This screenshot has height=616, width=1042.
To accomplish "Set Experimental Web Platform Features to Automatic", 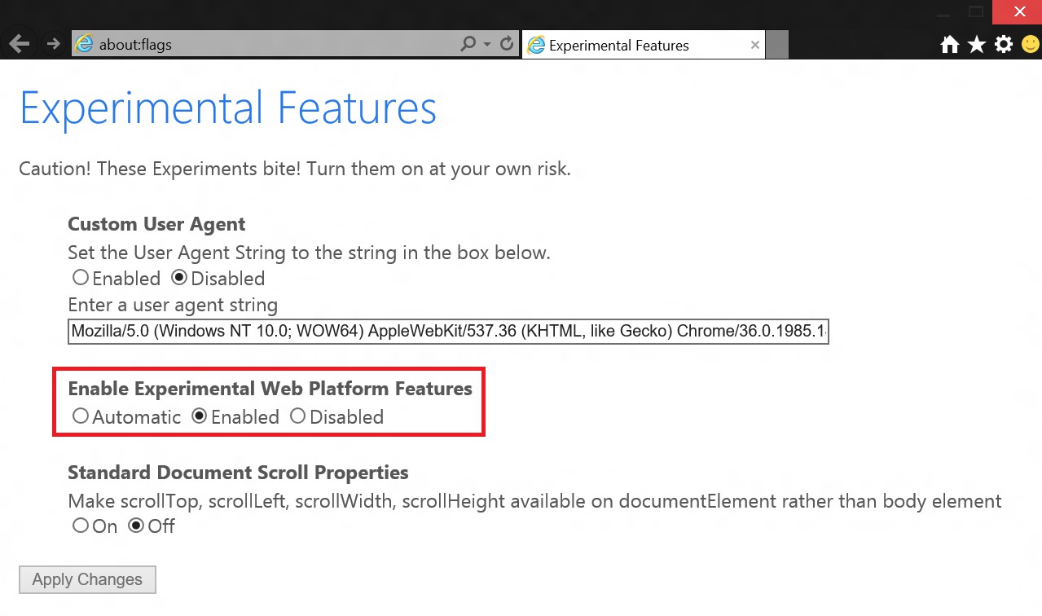I will click(x=81, y=416).
